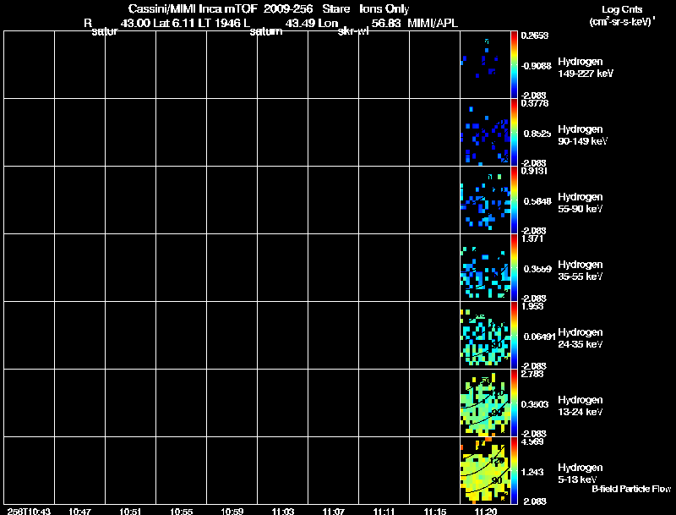Click the colorbar maximum value 1.953

(532, 306)
